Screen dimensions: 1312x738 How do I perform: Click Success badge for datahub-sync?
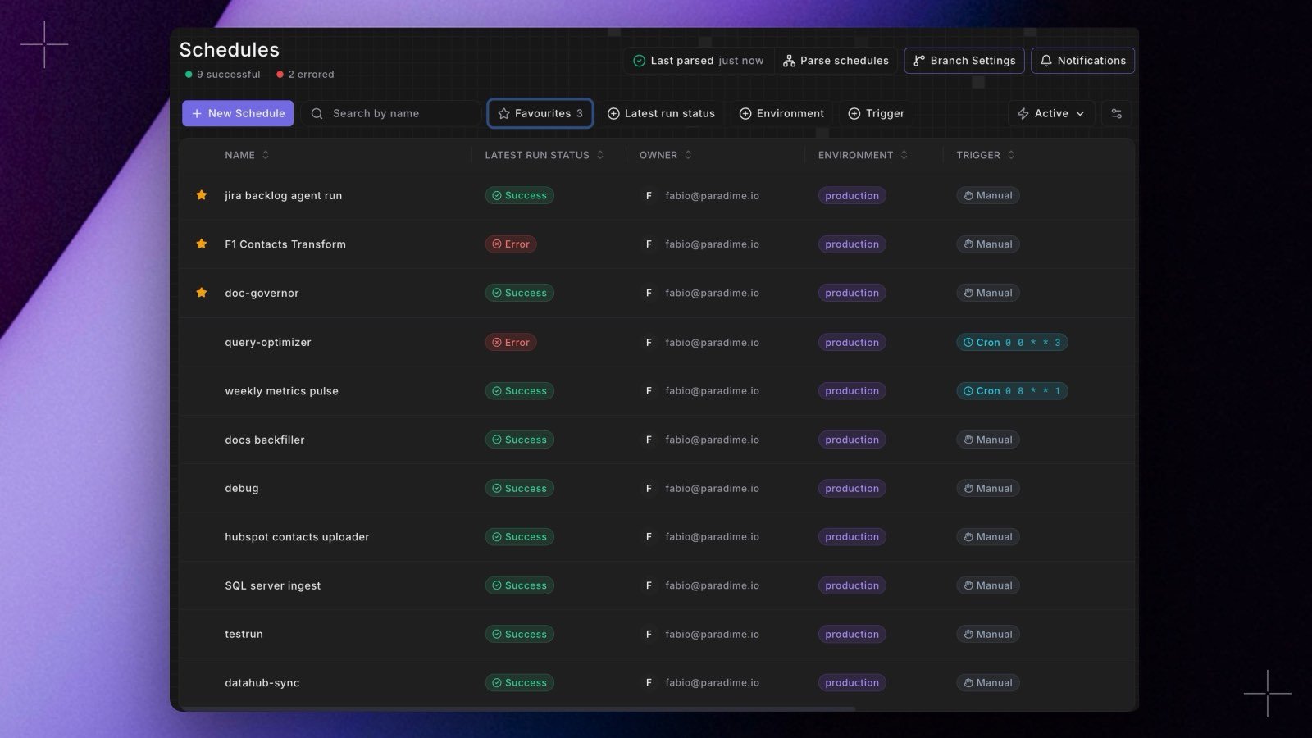[x=519, y=682]
